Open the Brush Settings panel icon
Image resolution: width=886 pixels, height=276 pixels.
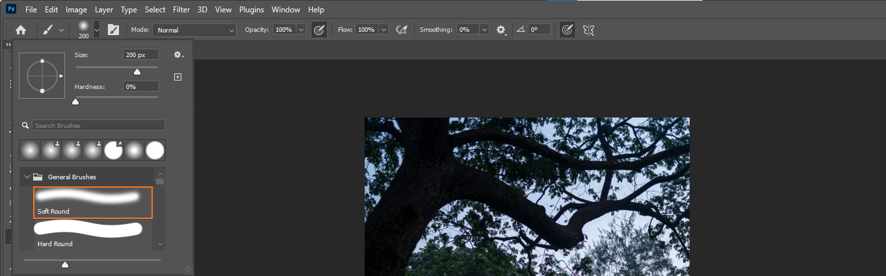(x=113, y=30)
